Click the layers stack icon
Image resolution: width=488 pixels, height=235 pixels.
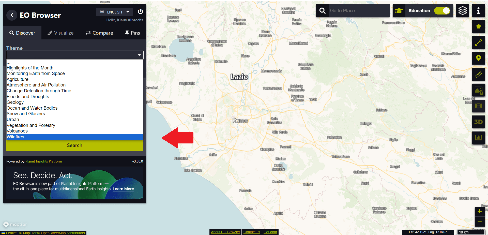[x=462, y=11]
